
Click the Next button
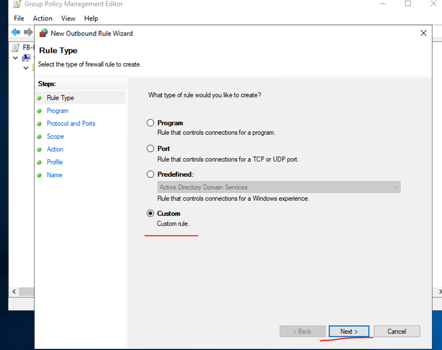click(x=349, y=331)
